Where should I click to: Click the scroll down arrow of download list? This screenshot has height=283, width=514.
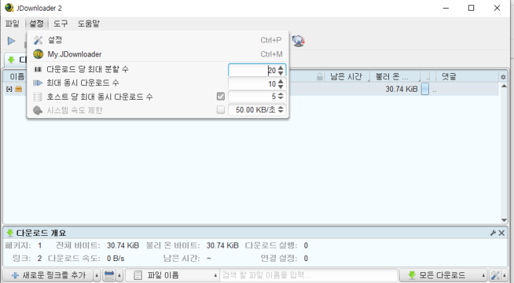(x=504, y=221)
